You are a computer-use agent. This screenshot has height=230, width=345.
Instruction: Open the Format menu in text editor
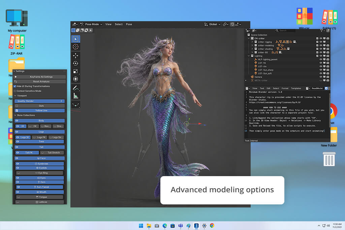(285, 88)
